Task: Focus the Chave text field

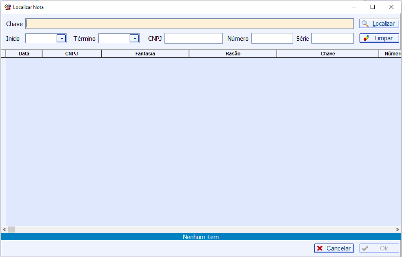Action: pyautogui.click(x=189, y=24)
